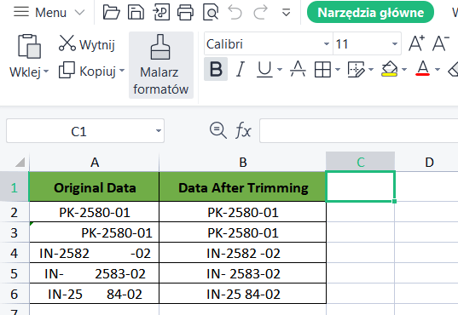
Task: Open the Menu hamburger button
Action: point(21,12)
